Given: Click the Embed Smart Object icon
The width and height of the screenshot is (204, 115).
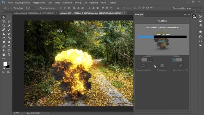Looking at the screenshot, I should click(143, 66).
